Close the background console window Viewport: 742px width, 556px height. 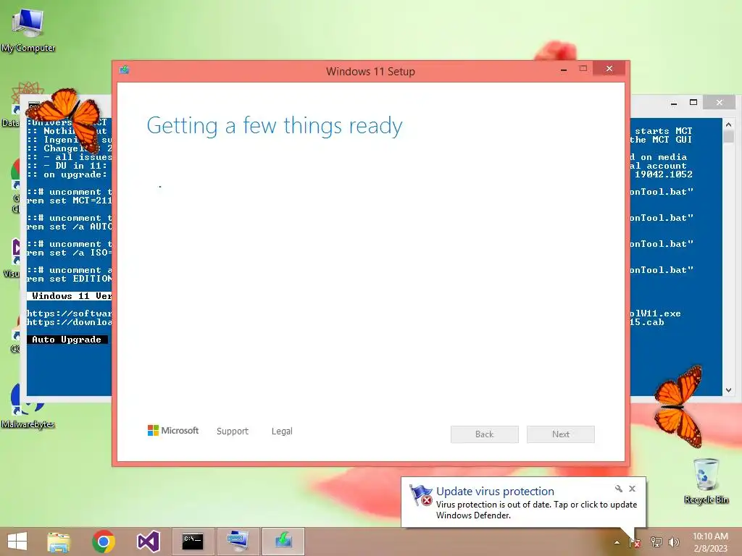coord(720,102)
